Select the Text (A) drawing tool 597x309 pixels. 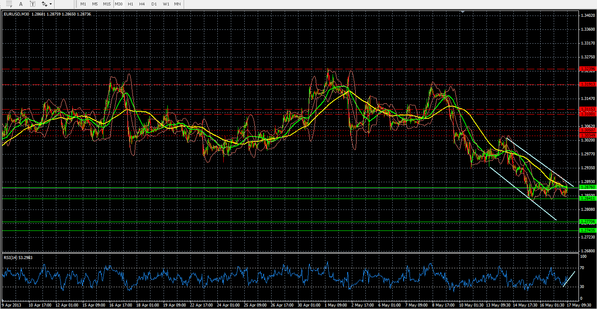pyautogui.click(x=21, y=4)
